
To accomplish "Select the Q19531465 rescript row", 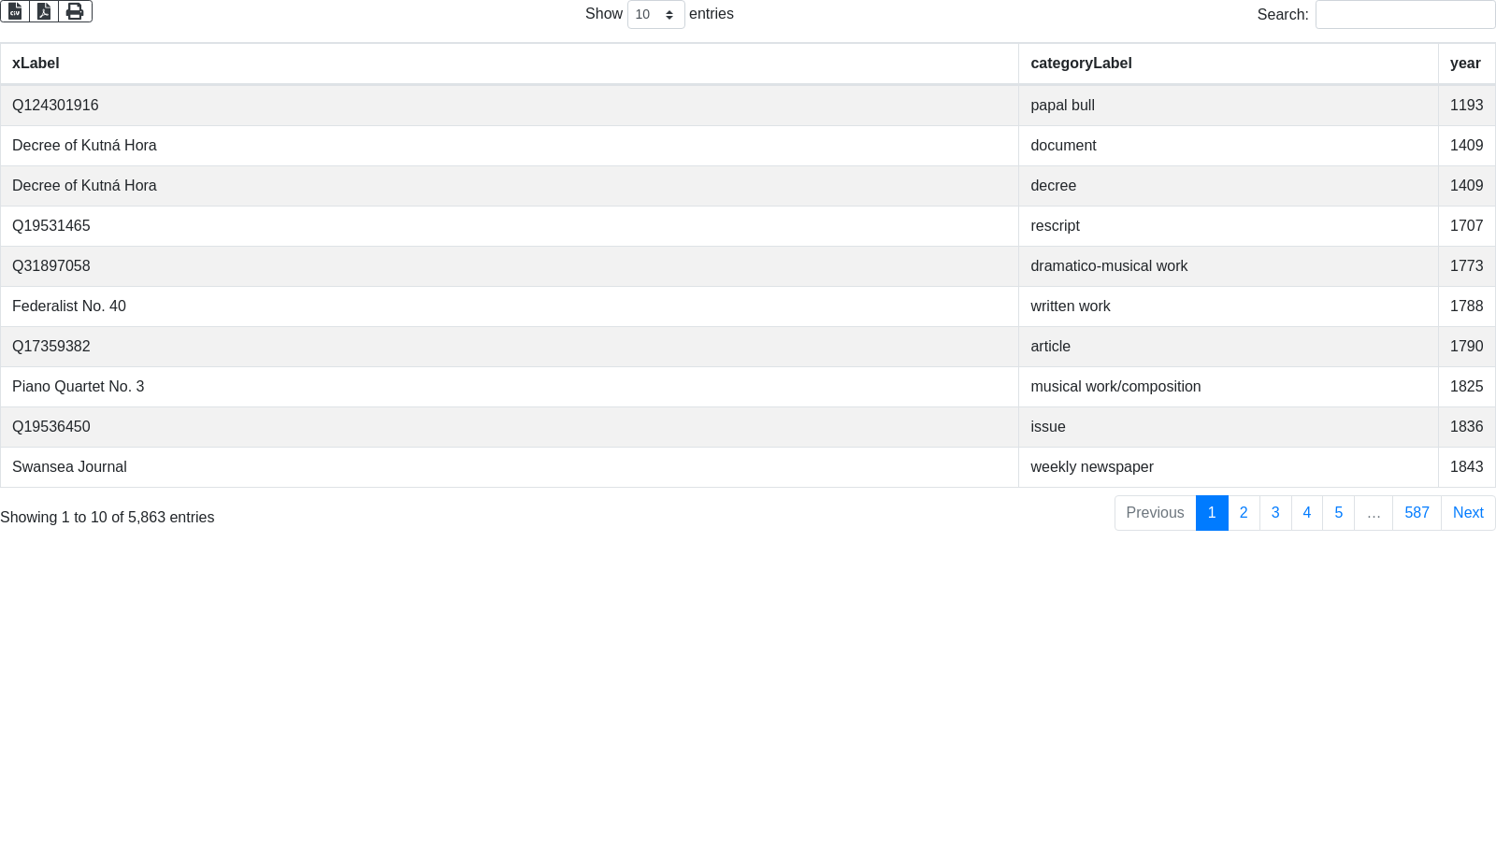I will click(x=51, y=226).
